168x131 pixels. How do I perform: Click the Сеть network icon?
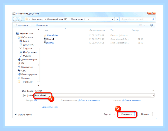19,71
